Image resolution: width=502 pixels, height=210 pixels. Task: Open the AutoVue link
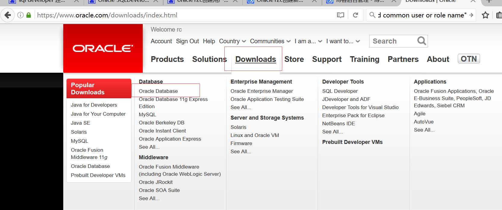(x=424, y=122)
